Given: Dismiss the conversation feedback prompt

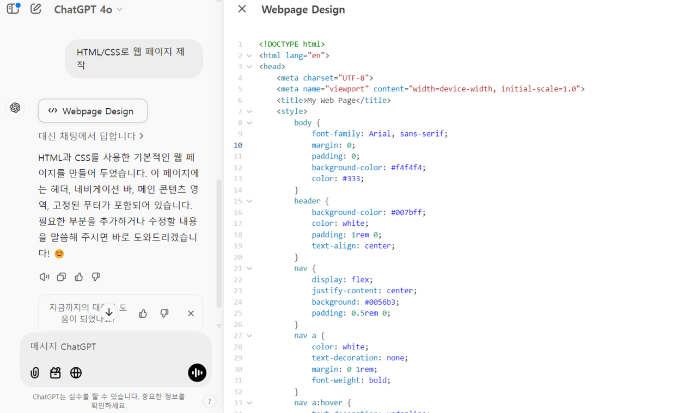Looking at the screenshot, I should point(191,313).
